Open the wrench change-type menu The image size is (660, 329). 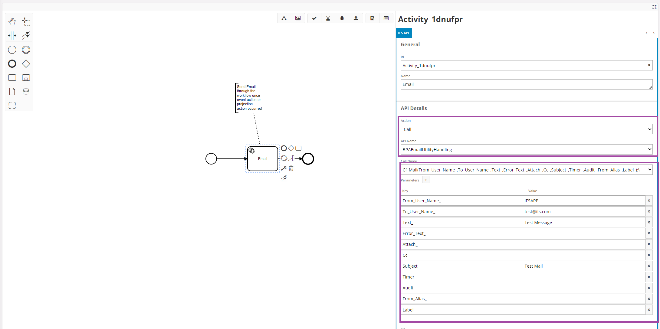click(x=284, y=168)
